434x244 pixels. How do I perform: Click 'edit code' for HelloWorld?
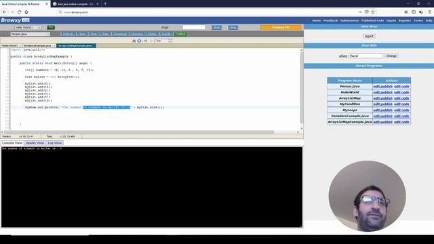pyautogui.click(x=401, y=92)
